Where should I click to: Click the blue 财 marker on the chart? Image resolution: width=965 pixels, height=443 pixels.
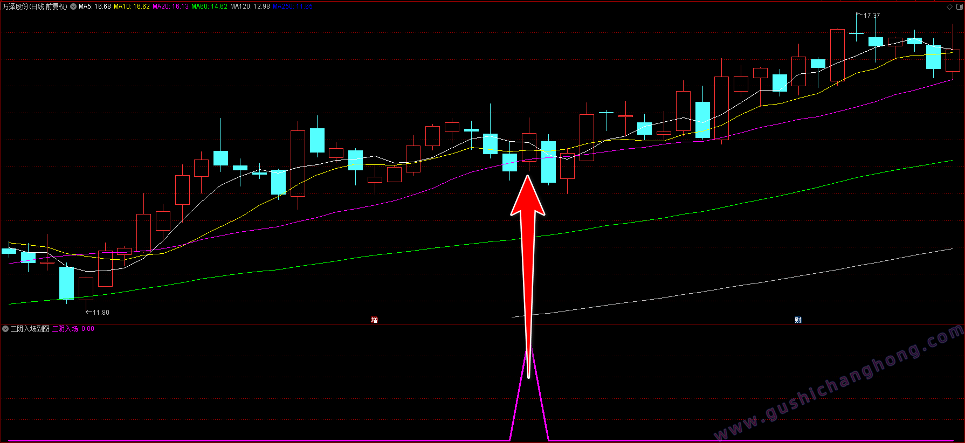[x=798, y=320]
